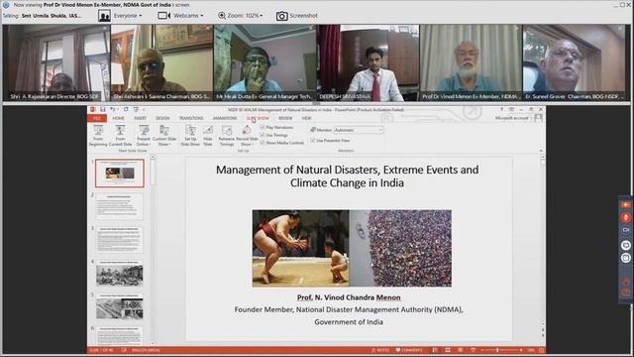Select Prof Dr Vinod Menon webcam tile
This screenshot has width=634, height=357.
point(471,62)
